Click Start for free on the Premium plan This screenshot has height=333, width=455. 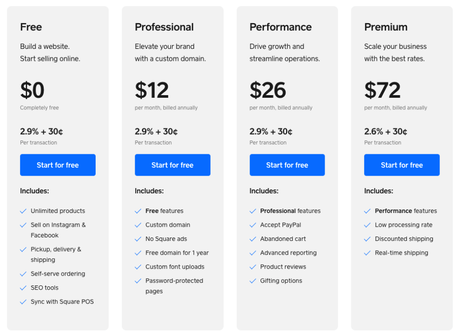click(402, 164)
